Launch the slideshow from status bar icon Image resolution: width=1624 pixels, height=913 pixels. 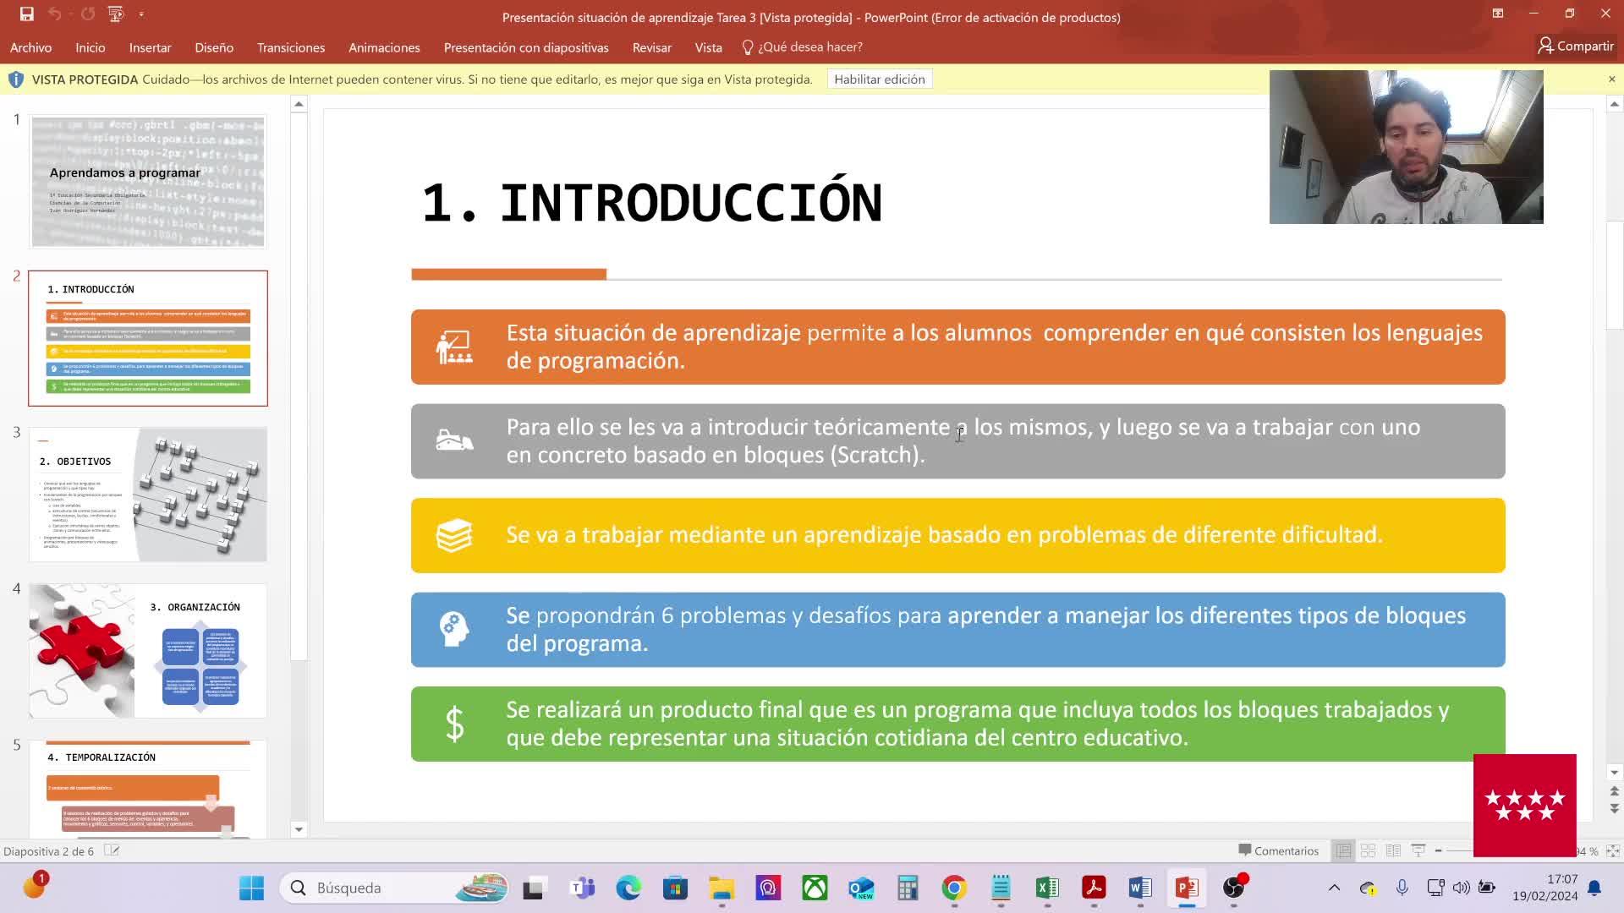click(x=1418, y=850)
